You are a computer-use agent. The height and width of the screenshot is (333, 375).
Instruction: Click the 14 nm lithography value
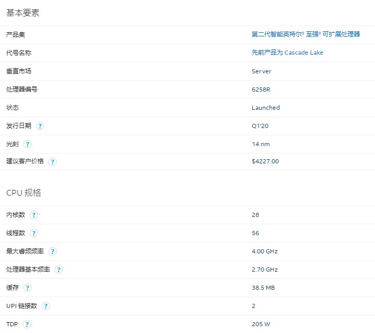pos(261,144)
